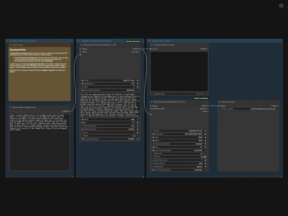Open the seedream 5.0 pro model dropdown

179,131
